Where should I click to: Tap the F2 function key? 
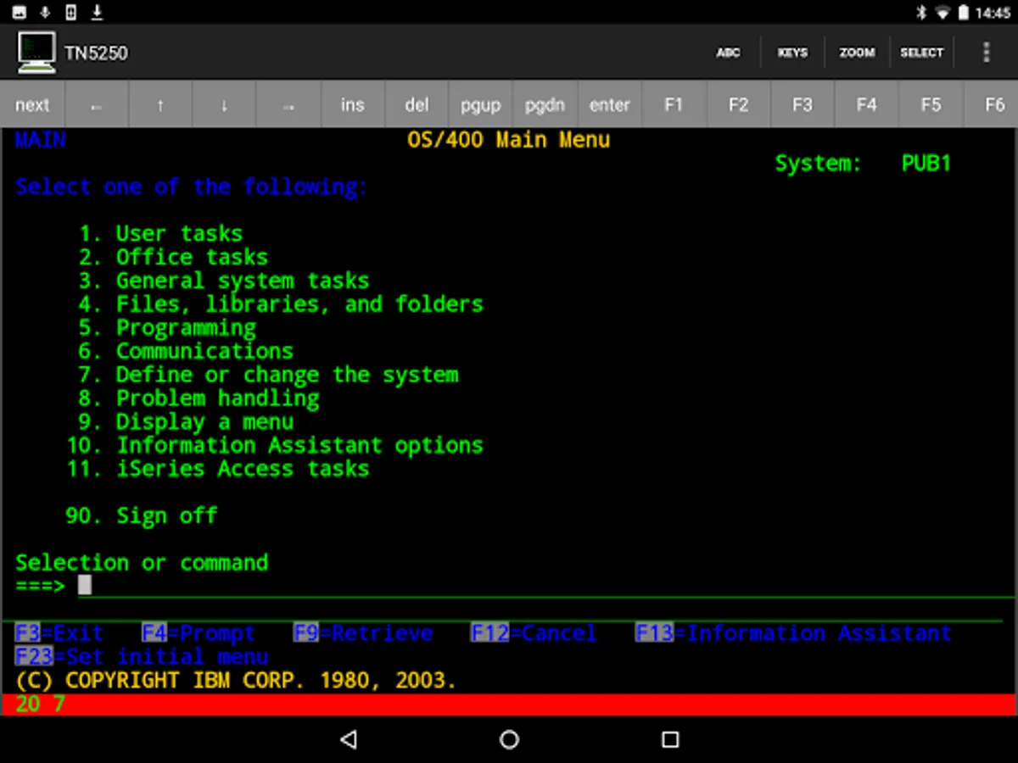point(738,105)
